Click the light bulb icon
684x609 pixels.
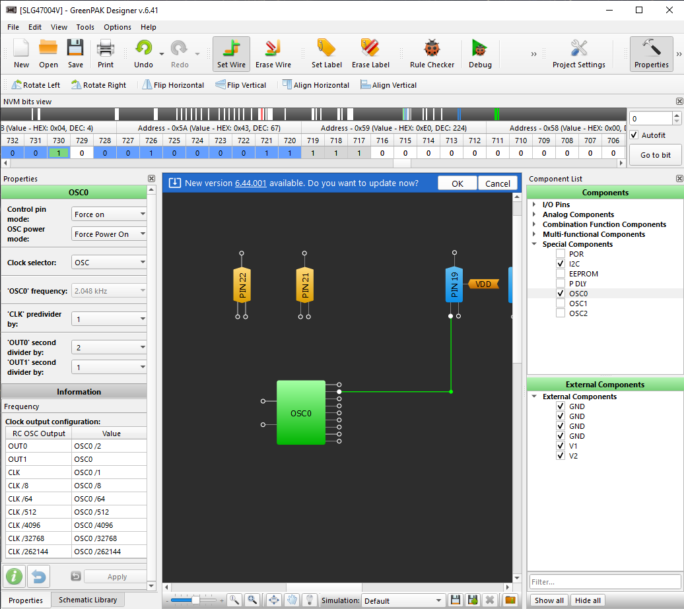(x=310, y=600)
